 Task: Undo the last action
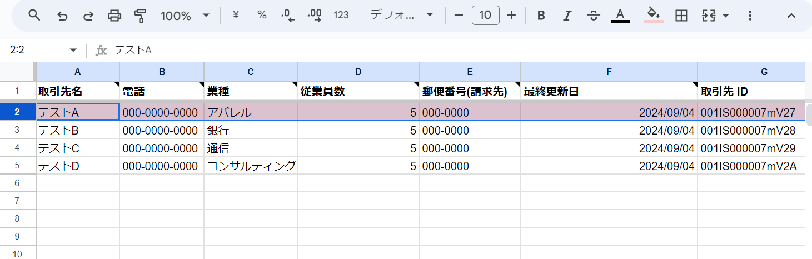(62, 16)
